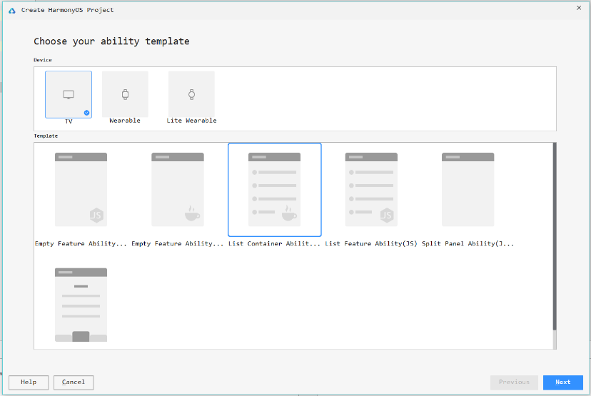The height and width of the screenshot is (396, 591).
Task: Pick the Lite Wearable device icon
Action: coord(191,94)
